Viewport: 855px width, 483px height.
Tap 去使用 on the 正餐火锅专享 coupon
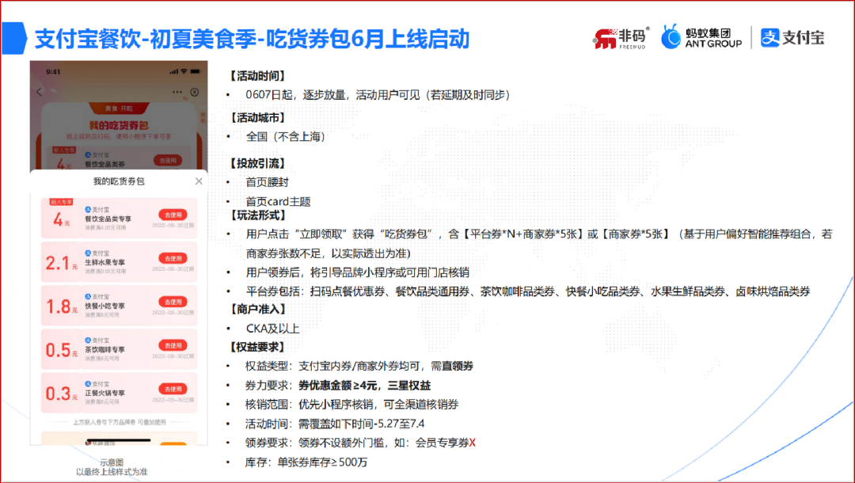pos(173,390)
